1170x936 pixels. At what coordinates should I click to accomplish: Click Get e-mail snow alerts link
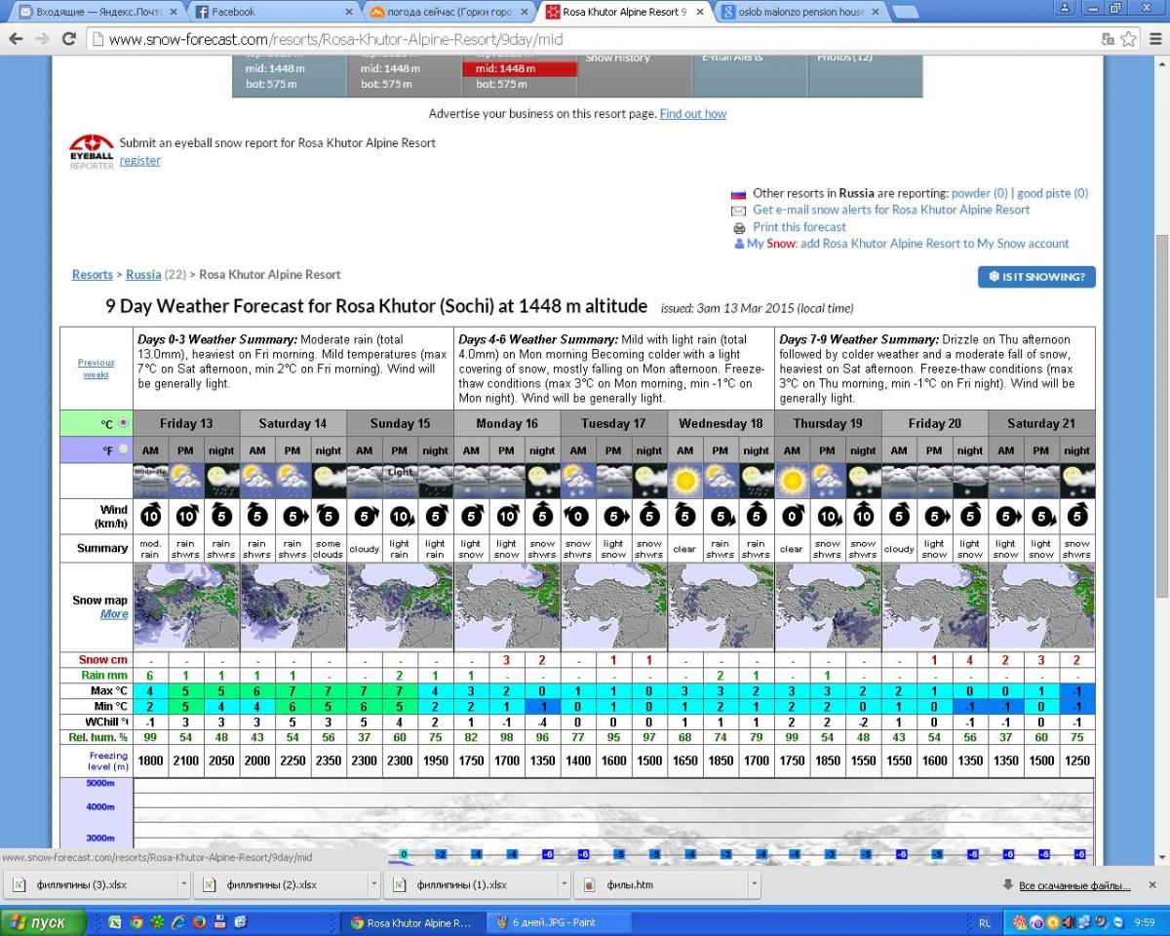[x=891, y=210]
